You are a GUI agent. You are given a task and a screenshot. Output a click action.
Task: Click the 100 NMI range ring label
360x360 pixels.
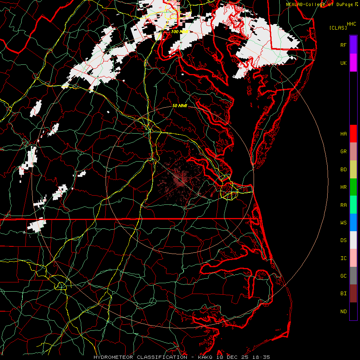[x=180, y=32]
